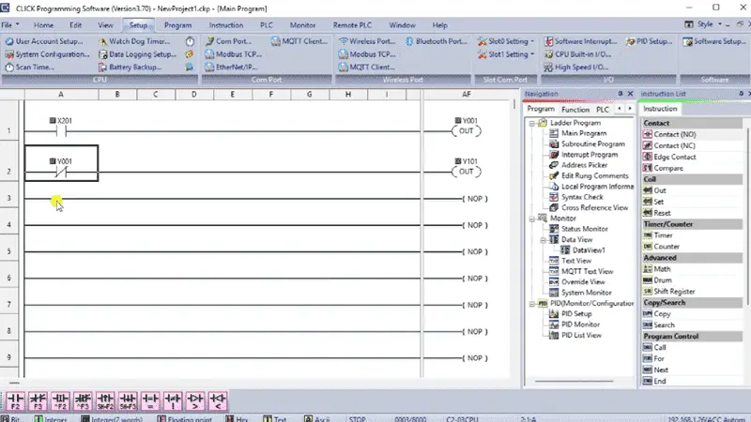Insert equal compare contact toolbar button
The height and width of the screenshot is (422, 751).
150,401
